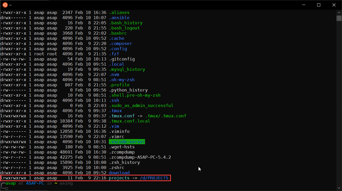
Task: Click the ASAP-PC hostname in prompt
Action: pos(35,183)
